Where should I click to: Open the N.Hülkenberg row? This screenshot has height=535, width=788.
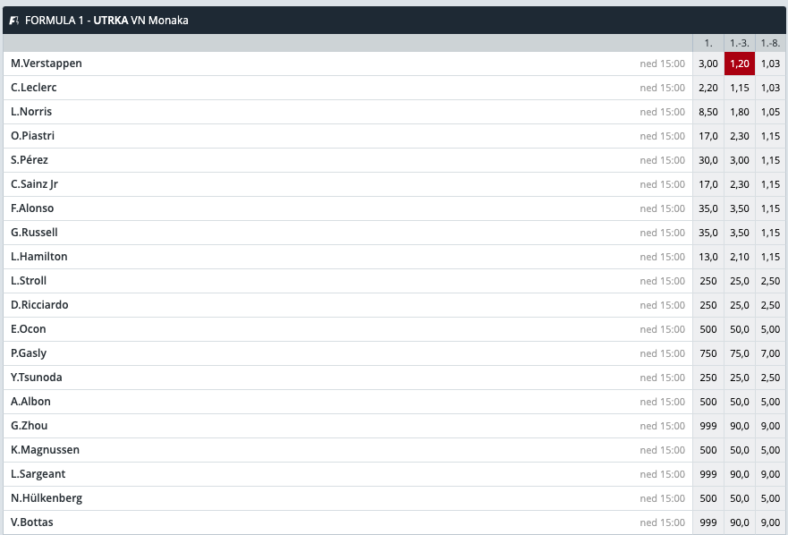click(47, 498)
